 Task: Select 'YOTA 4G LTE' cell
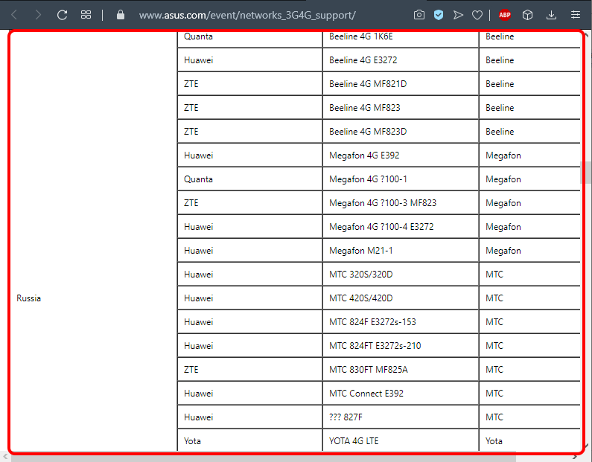click(401, 440)
